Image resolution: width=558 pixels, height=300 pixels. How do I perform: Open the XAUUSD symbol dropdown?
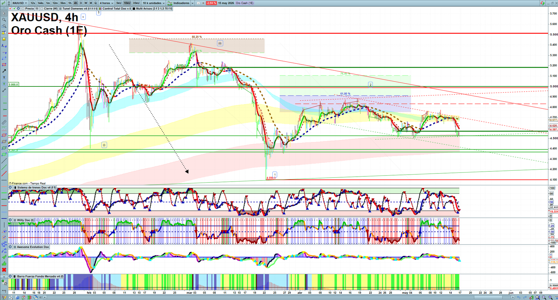click(20, 3)
